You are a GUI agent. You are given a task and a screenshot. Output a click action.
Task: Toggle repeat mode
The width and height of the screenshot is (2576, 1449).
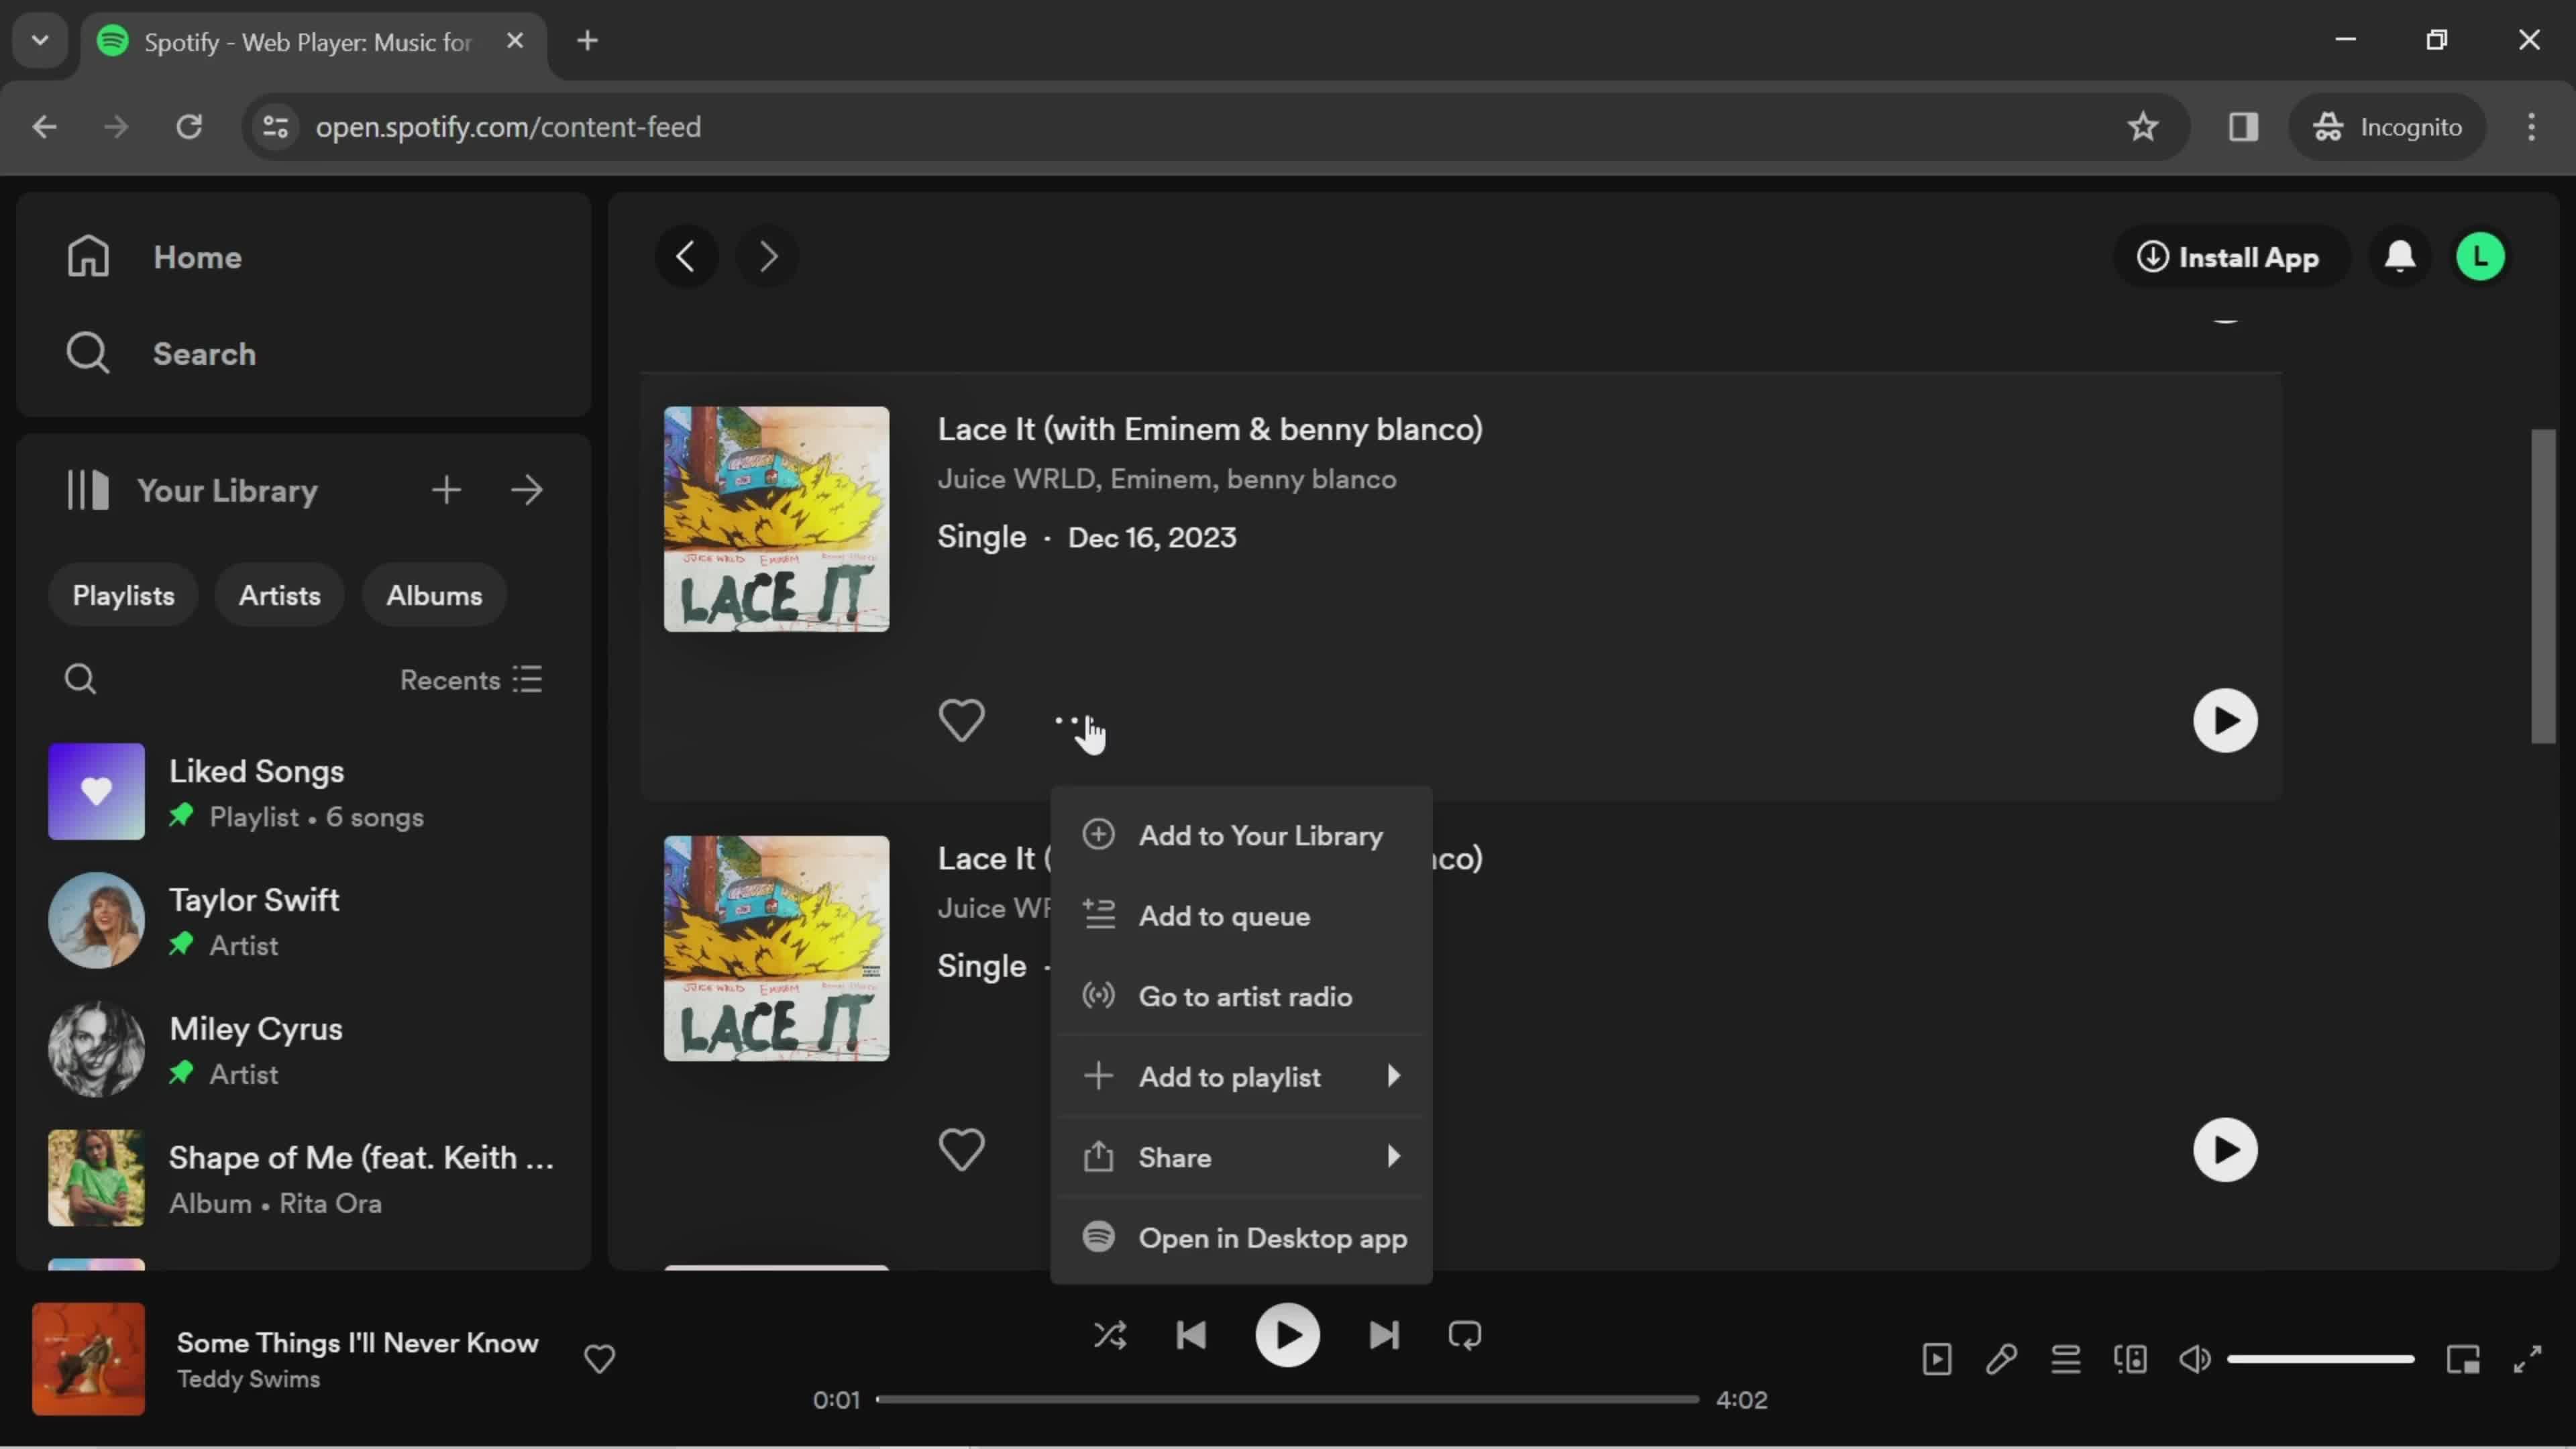(x=1465, y=1335)
